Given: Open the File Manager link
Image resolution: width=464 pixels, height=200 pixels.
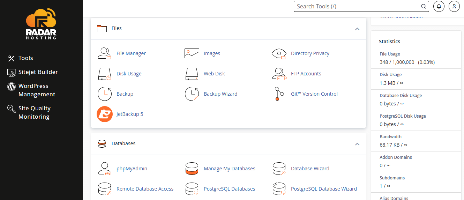Looking at the screenshot, I should click(131, 53).
